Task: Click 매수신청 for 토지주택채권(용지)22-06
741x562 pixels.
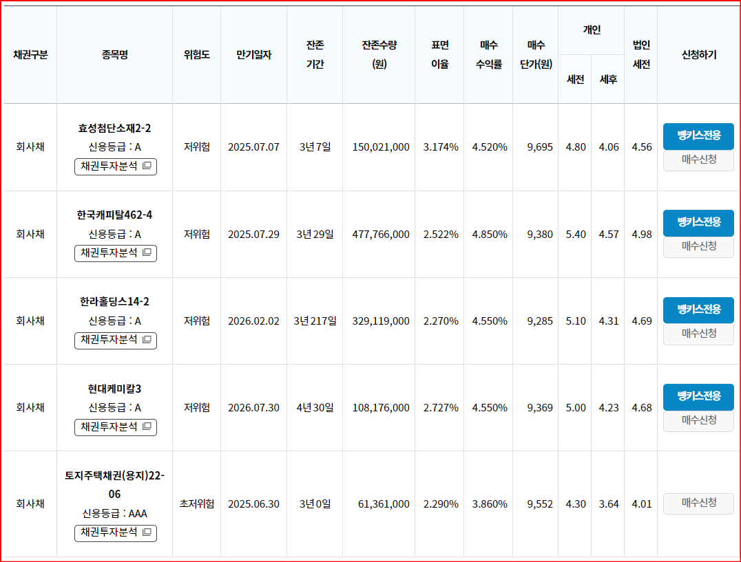Action: click(x=698, y=504)
